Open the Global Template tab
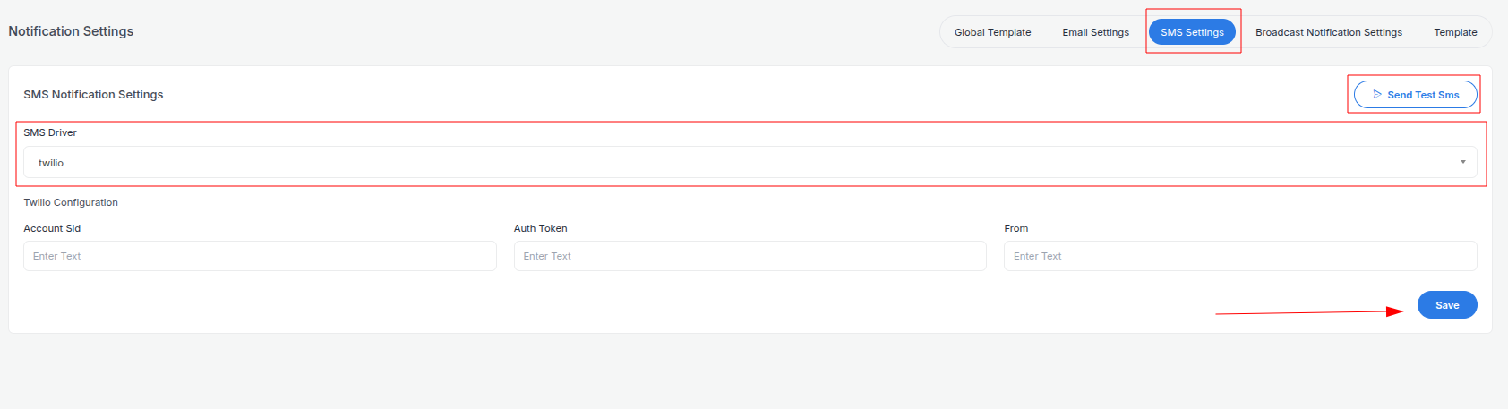Screen dimensions: 1508x409 pos(992,32)
